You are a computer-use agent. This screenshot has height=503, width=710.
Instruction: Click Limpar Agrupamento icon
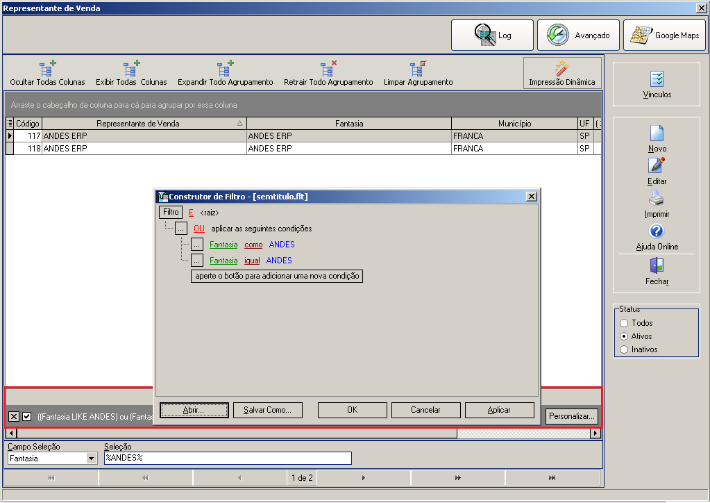pyautogui.click(x=418, y=68)
